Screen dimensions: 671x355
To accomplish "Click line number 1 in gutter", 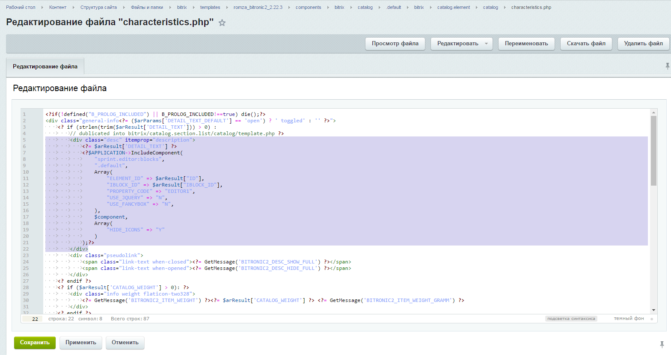I will [24, 114].
